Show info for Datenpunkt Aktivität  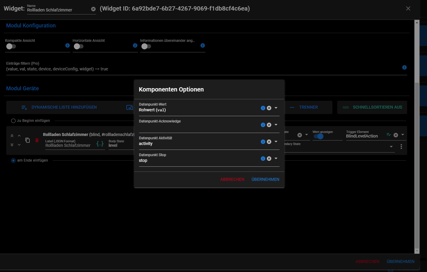[x=263, y=142]
